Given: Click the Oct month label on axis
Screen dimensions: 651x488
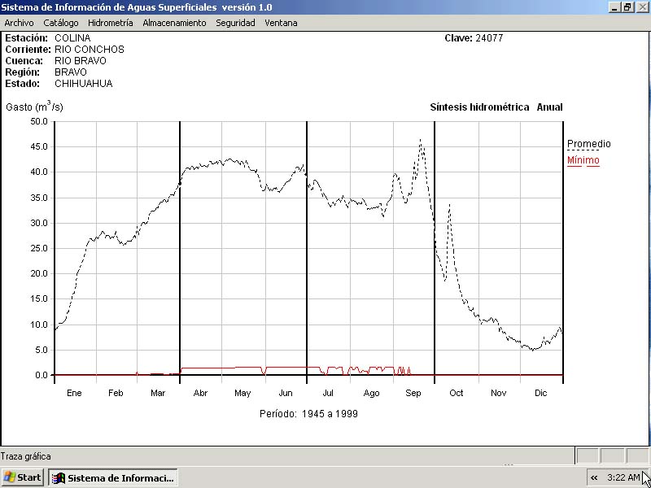Looking at the screenshot, I should (x=456, y=393).
